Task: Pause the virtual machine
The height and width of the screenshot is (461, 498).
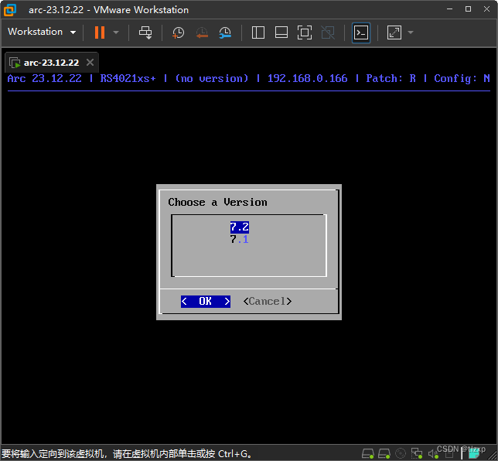Action: tap(100, 32)
